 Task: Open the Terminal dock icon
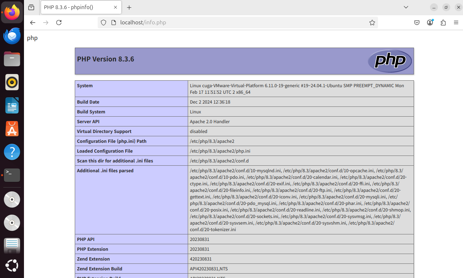[12, 175]
